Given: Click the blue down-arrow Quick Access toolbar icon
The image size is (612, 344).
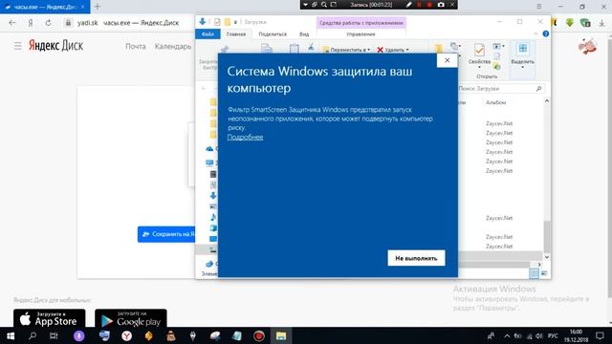Looking at the screenshot, I should coord(202,22).
